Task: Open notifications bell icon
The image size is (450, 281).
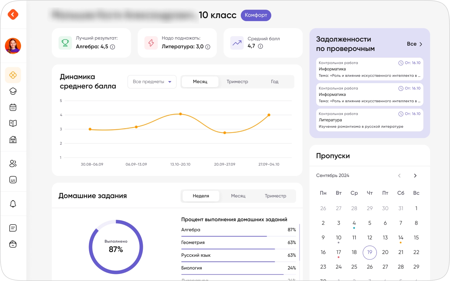Action: coord(13,204)
